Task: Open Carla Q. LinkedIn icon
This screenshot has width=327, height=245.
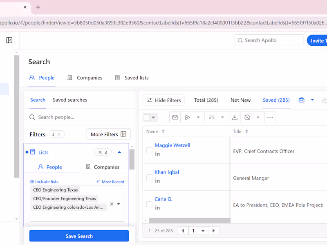Action: [157, 208]
